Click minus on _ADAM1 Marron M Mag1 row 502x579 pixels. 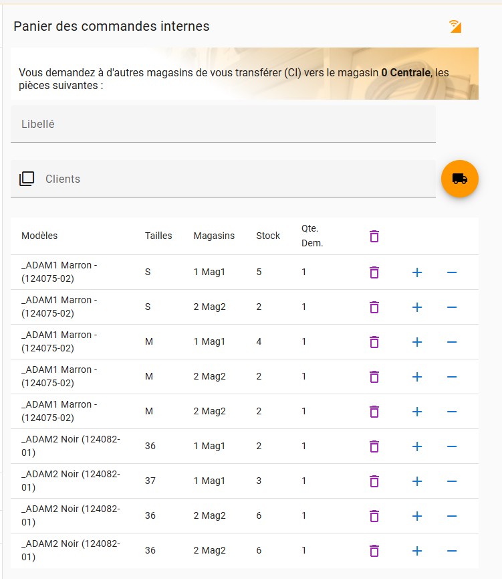tap(452, 341)
